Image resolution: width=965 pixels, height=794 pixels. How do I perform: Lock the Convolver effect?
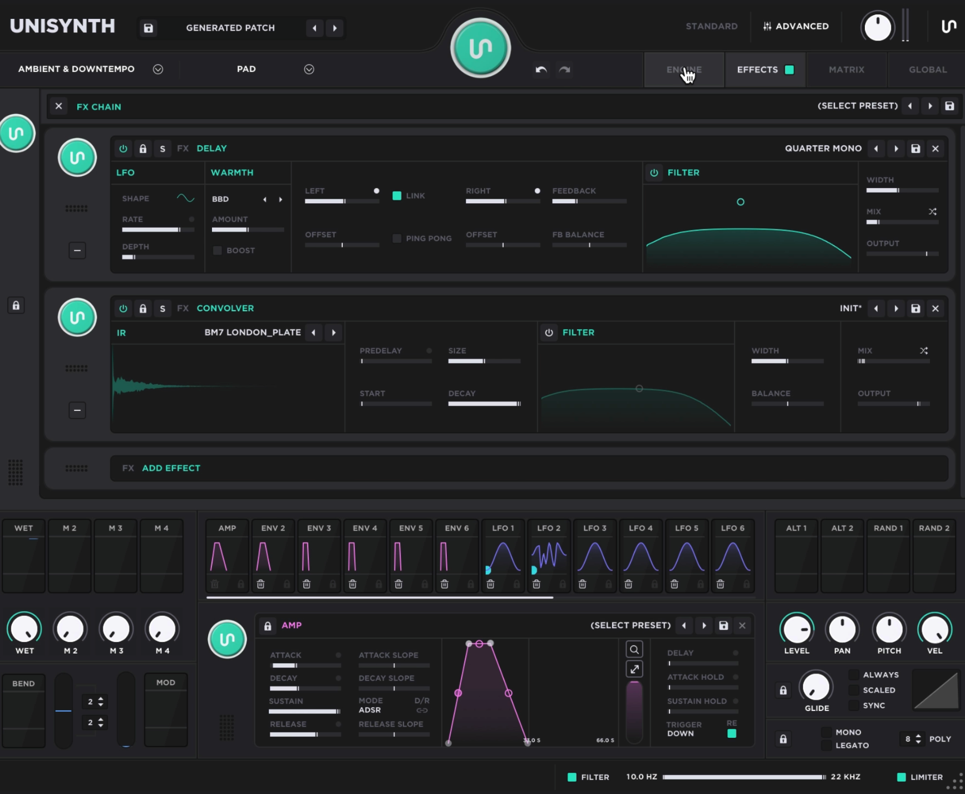pyautogui.click(x=143, y=308)
